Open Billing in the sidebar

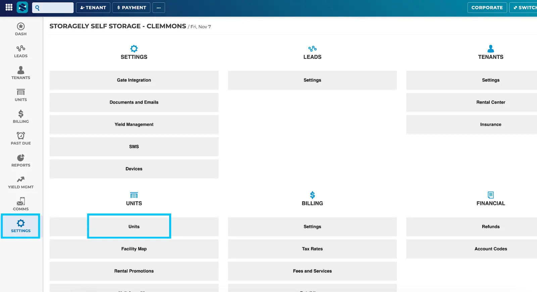pyautogui.click(x=21, y=117)
